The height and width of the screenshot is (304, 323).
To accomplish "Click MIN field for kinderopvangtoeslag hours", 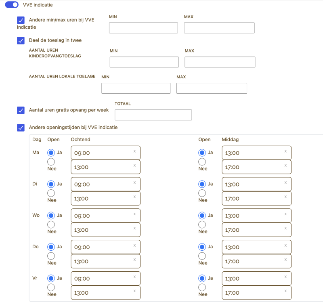I will 144,62.
